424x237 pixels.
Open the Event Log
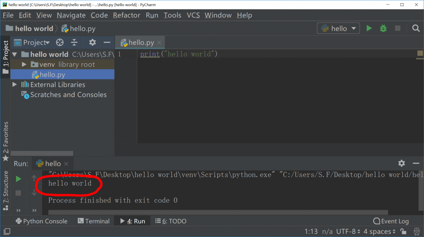click(x=391, y=221)
